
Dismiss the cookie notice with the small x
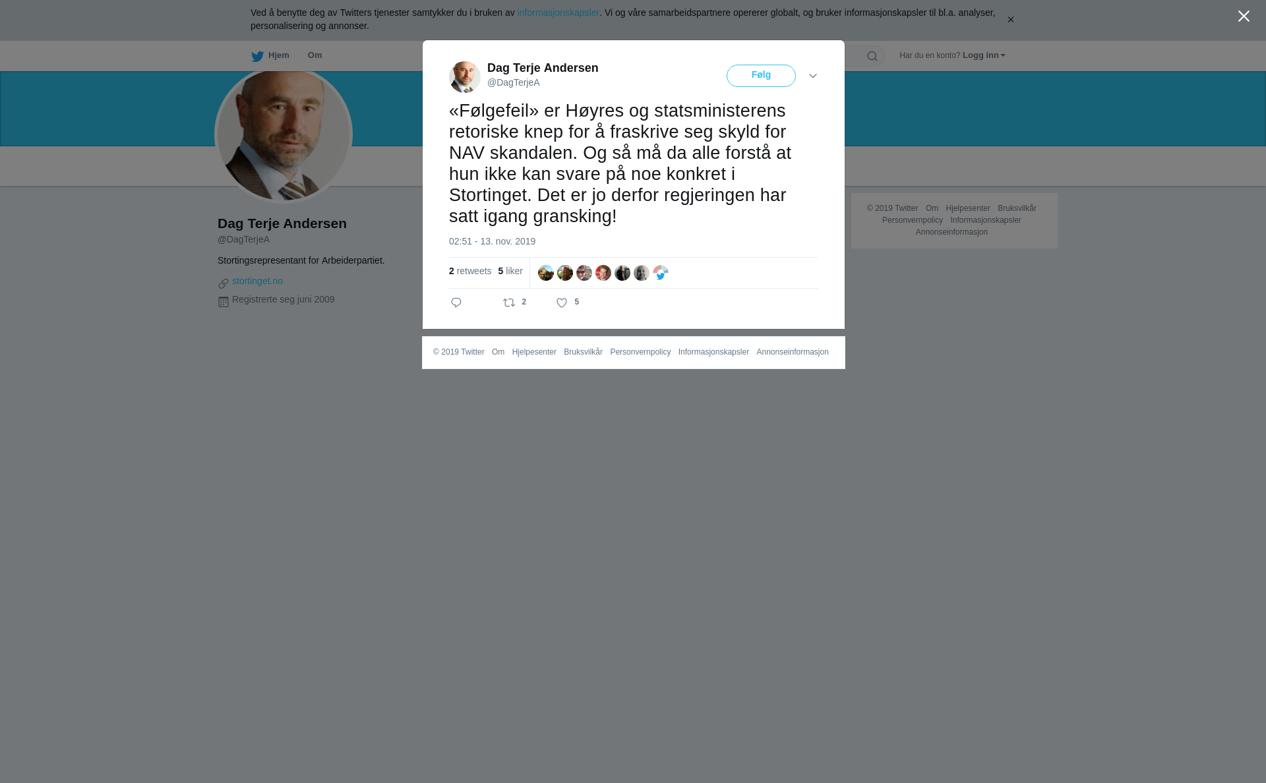point(1010,20)
